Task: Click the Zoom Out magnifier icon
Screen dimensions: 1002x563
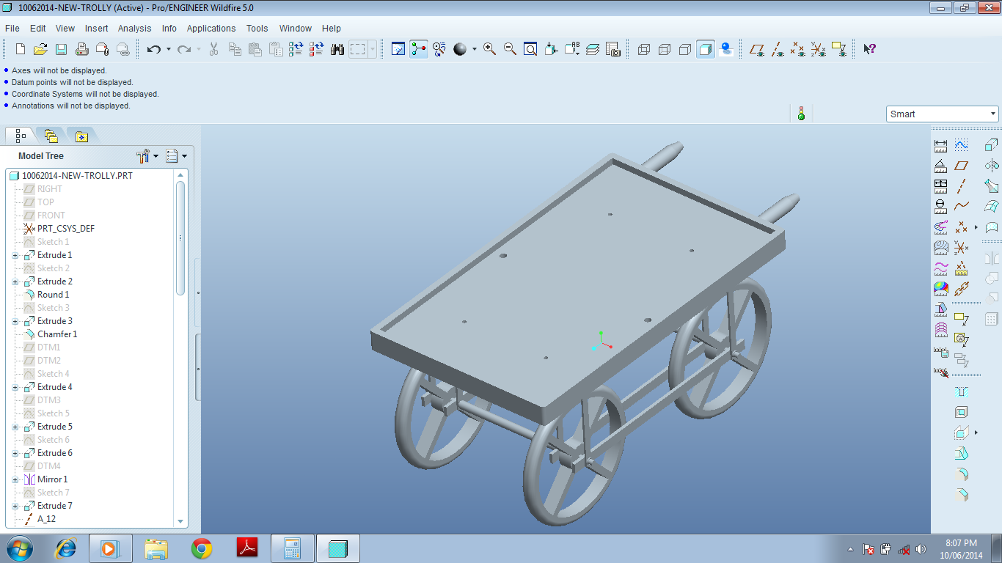Action: (510, 49)
